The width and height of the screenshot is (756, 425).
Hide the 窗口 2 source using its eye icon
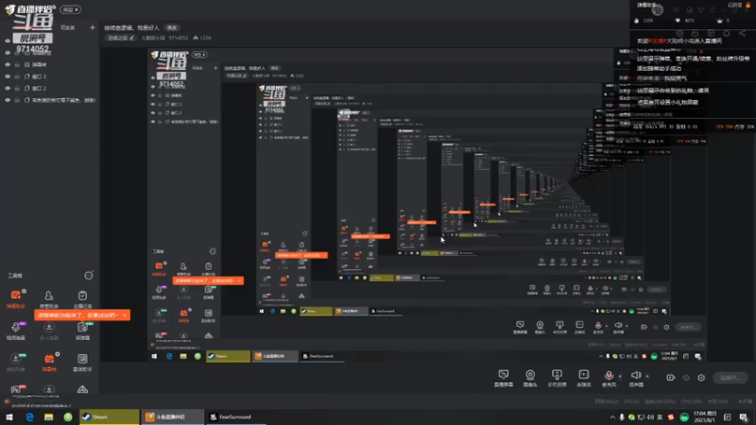pos(8,88)
